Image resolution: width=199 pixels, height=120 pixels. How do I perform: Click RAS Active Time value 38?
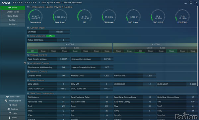click(106, 102)
